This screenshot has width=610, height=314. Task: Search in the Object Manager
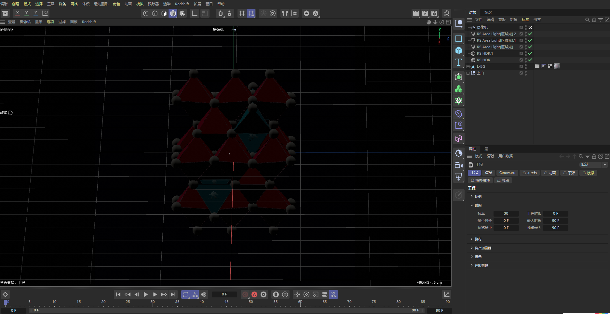(587, 20)
